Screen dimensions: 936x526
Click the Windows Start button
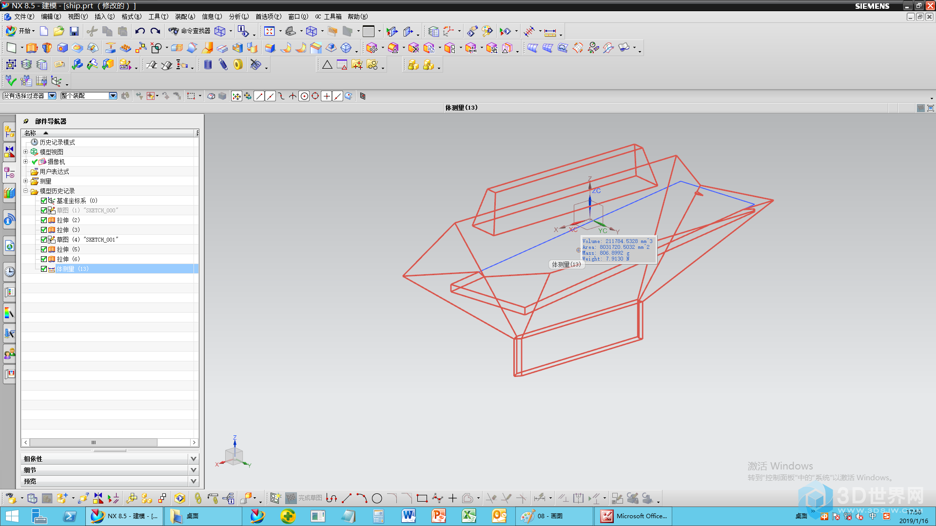tap(12, 516)
